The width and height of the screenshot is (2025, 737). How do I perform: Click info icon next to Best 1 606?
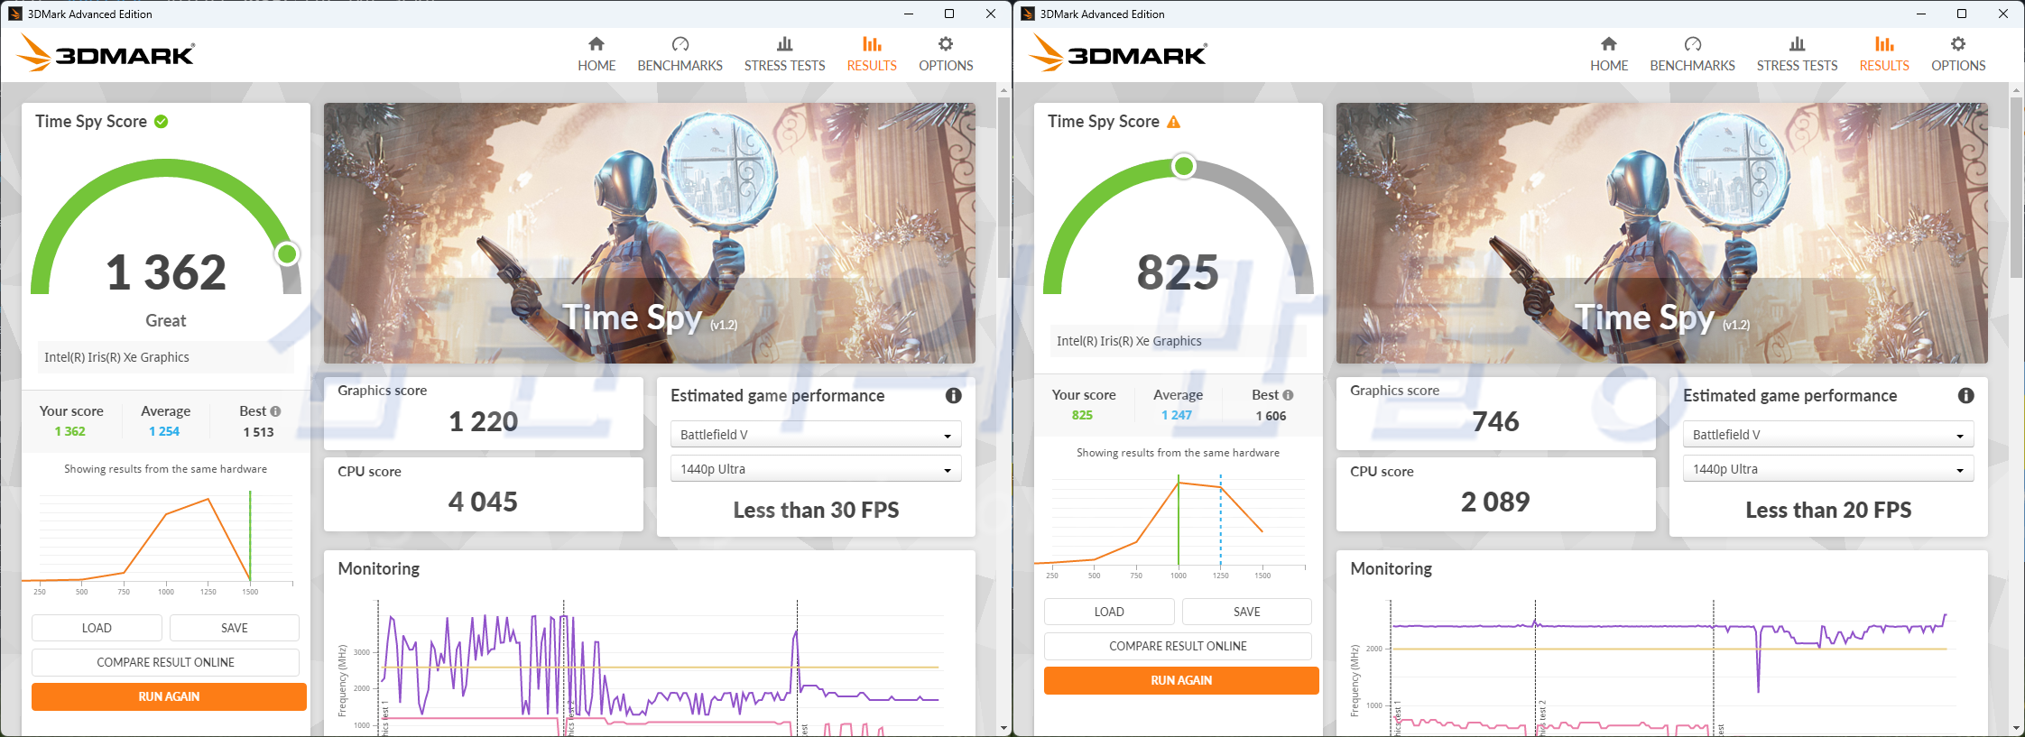pyautogui.click(x=1289, y=395)
